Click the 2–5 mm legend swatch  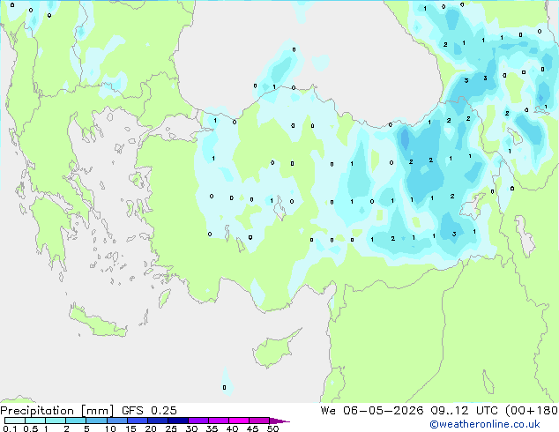[76, 421]
